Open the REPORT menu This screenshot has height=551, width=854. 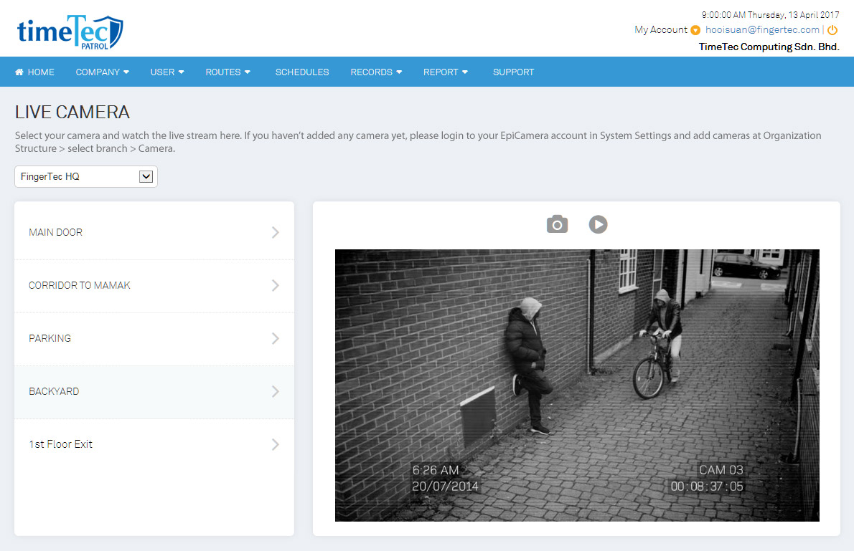[x=446, y=72]
